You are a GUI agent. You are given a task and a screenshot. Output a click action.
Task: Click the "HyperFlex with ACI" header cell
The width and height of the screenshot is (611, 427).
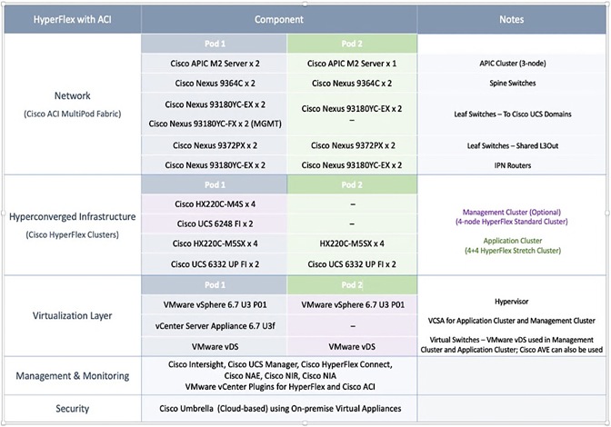click(x=71, y=19)
